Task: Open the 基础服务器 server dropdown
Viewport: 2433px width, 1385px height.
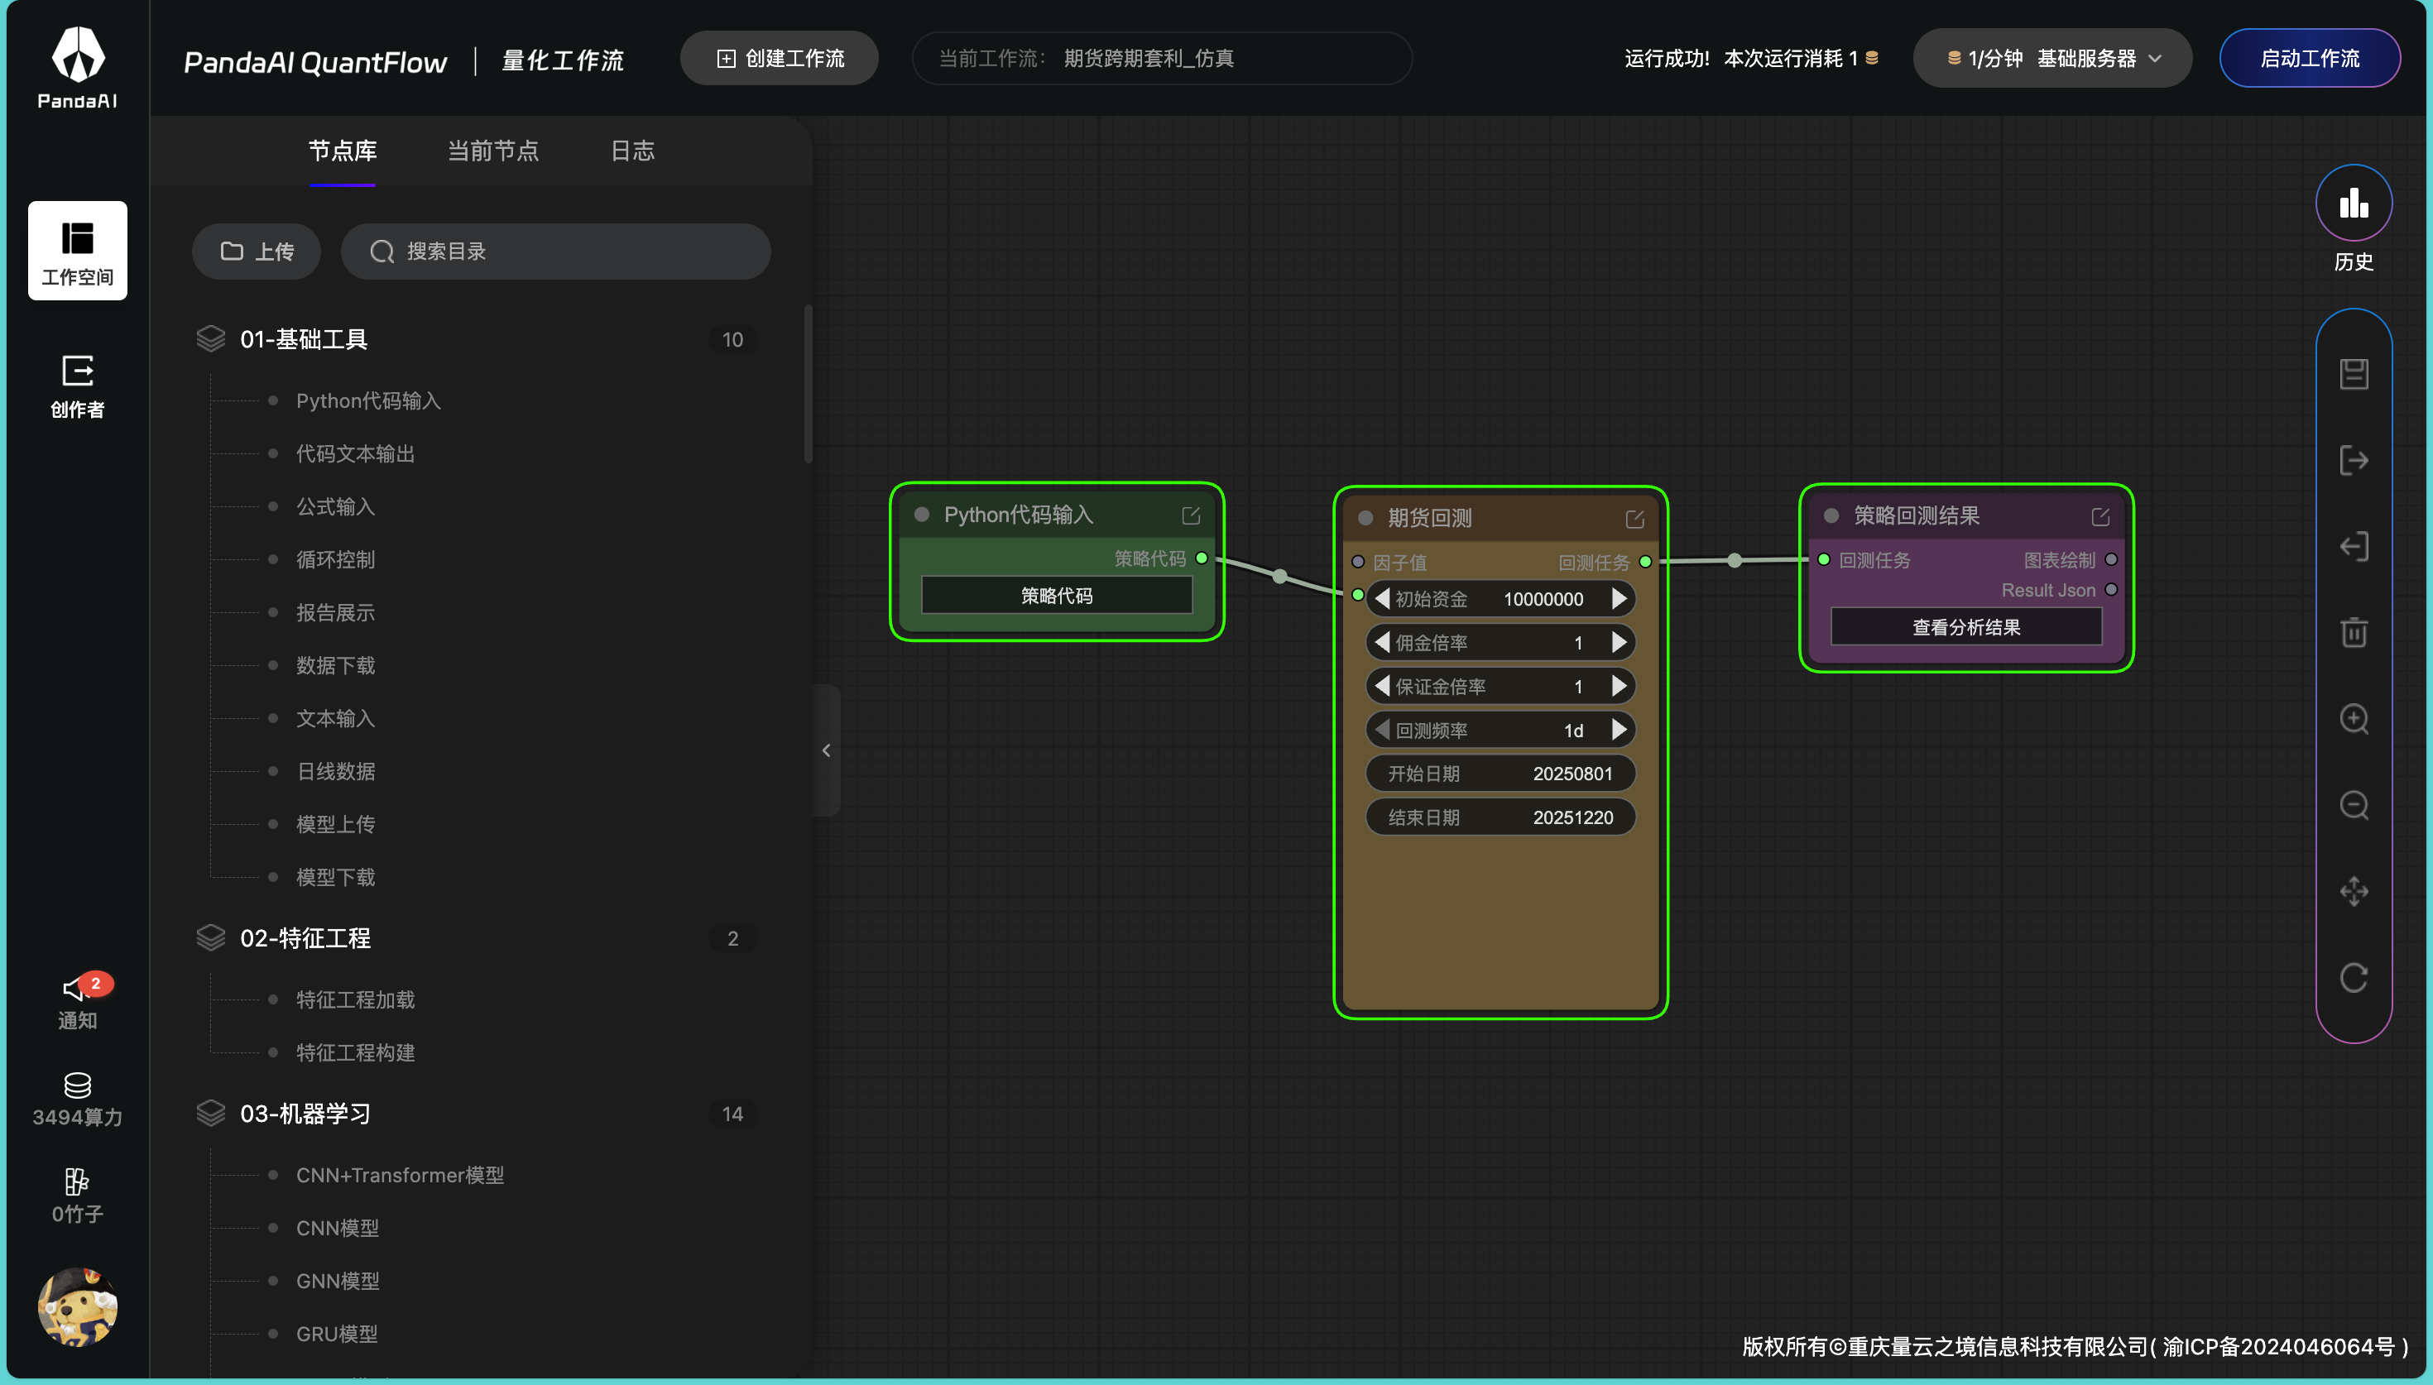Action: [x=2051, y=58]
